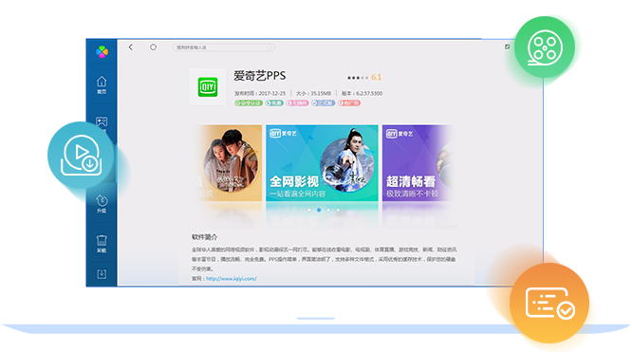Viewport: 632px width, 352px height.
Task: Click the couple photo banner on left
Action: click(x=228, y=163)
